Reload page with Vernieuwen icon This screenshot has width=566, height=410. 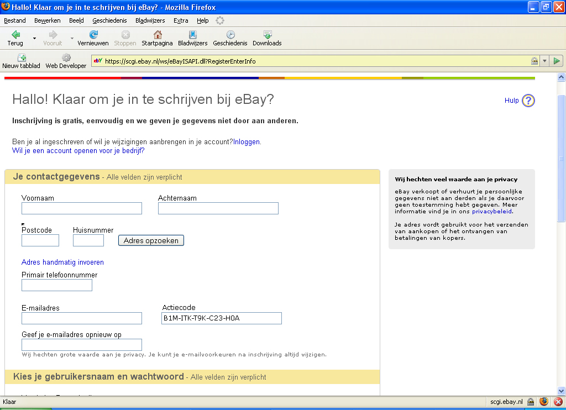click(x=93, y=35)
